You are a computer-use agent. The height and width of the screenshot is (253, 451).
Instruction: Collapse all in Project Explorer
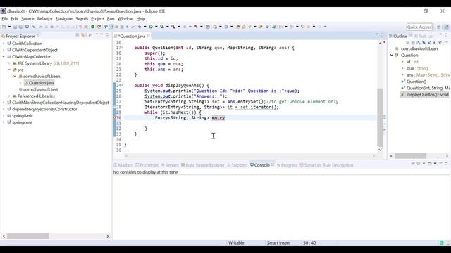click(77, 35)
